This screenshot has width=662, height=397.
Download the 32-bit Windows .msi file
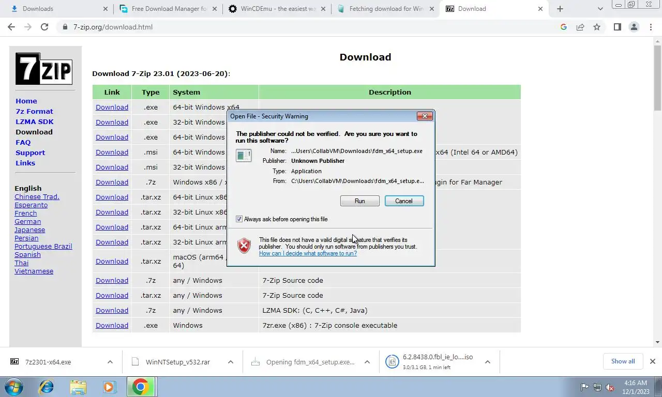[112, 167]
